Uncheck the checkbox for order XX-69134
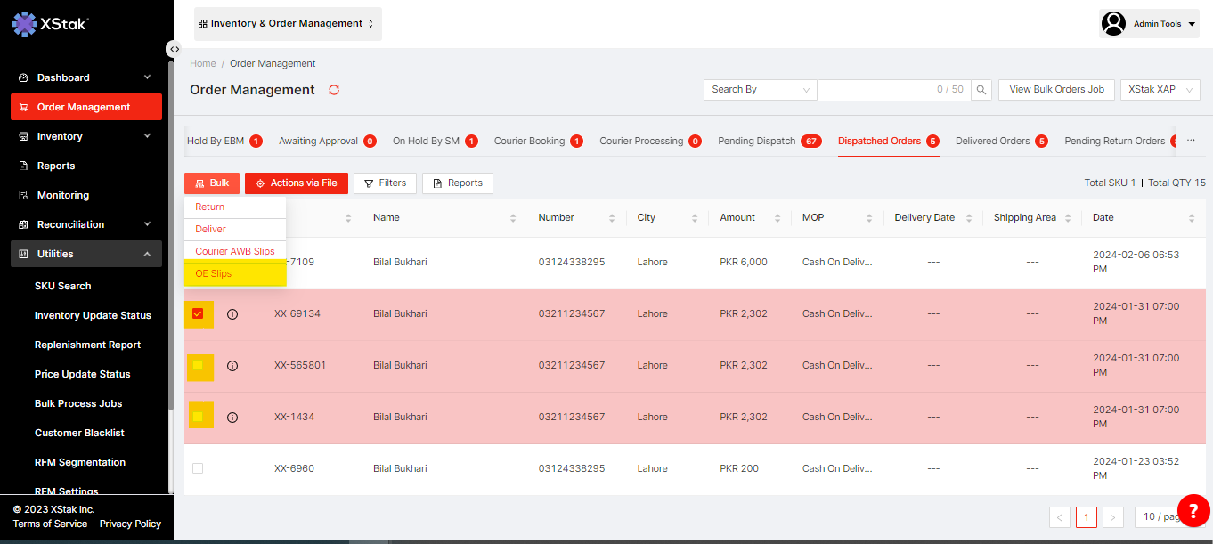 (x=198, y=313)
